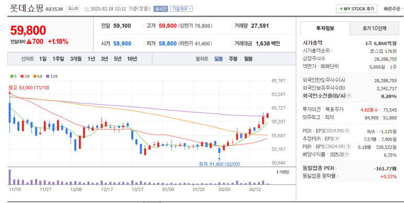
Task: Click the 023530 stock code
Action: click(x=54, y=9)
